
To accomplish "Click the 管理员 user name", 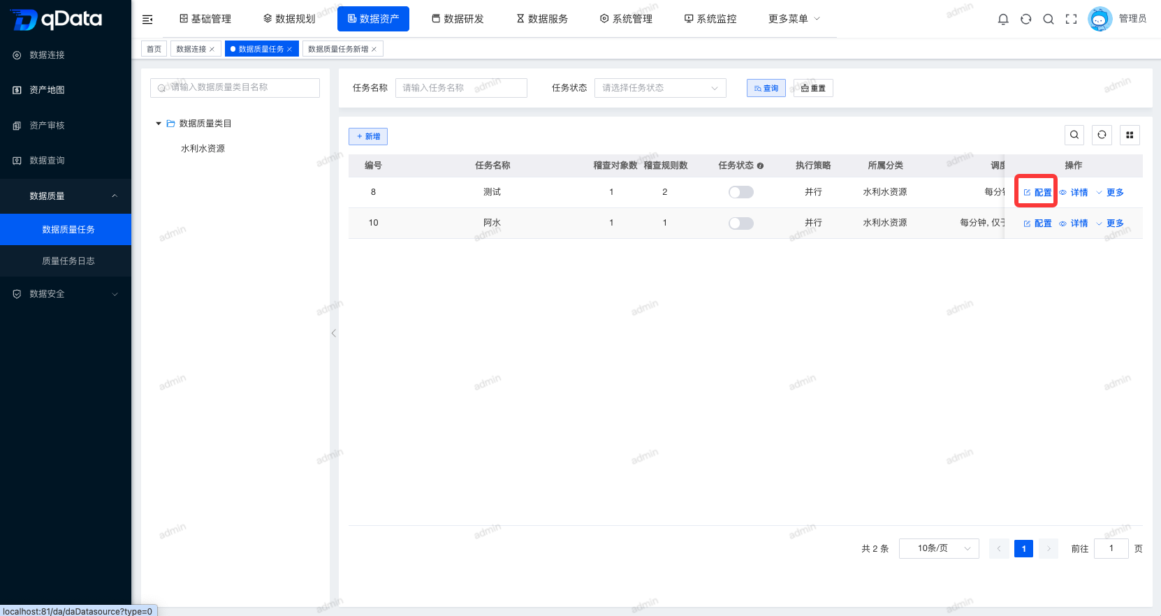I will [x=1132, y=19].
